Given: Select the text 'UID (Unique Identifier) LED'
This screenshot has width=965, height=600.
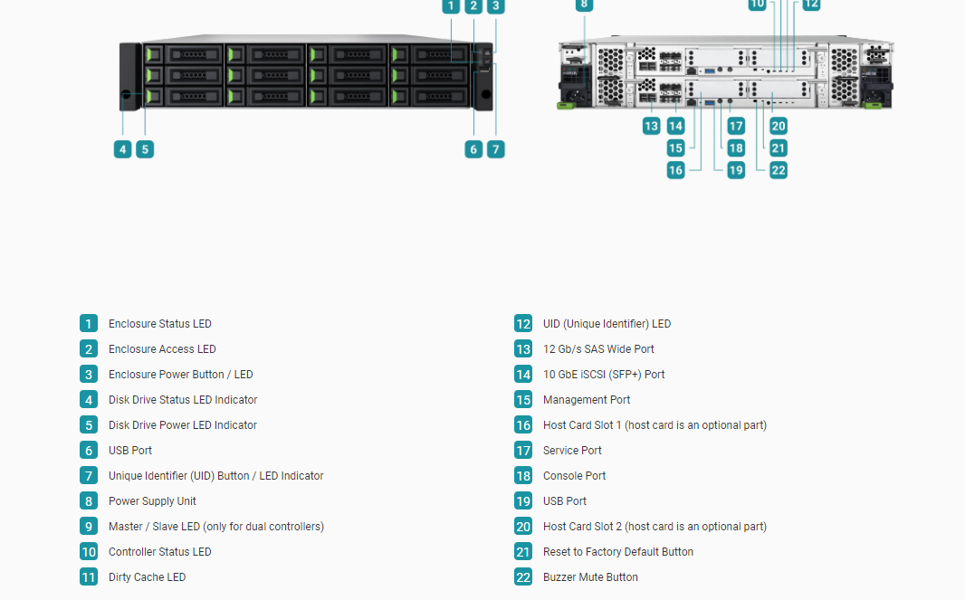Looking at the screenshot, I should pos(607,324).
